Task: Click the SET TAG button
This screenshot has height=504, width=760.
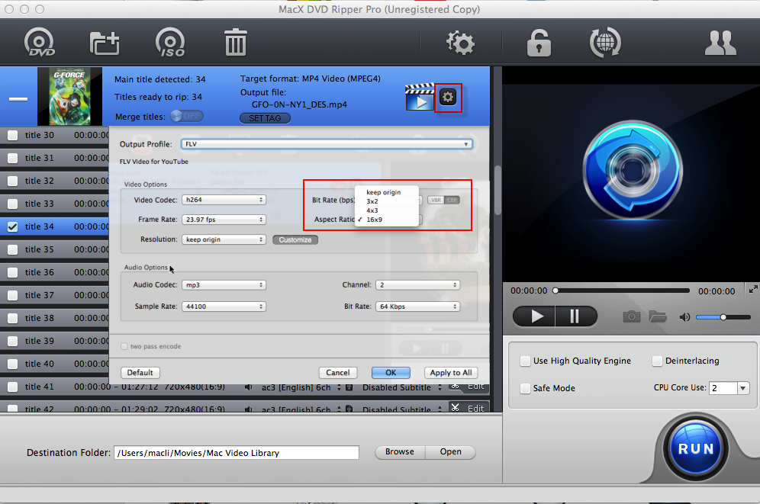Action: point(265,118)
